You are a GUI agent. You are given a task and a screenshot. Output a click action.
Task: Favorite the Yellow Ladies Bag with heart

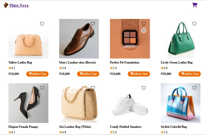coord(42,24)
